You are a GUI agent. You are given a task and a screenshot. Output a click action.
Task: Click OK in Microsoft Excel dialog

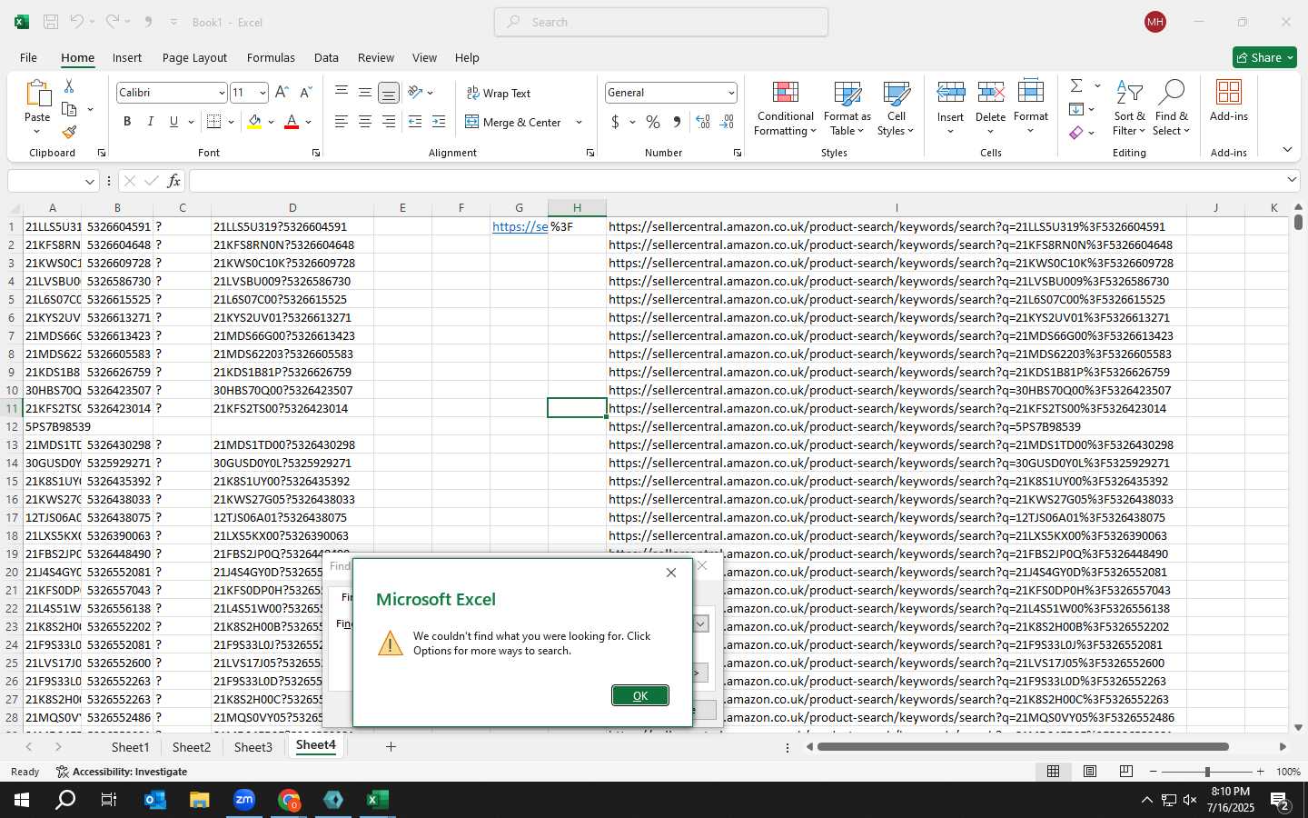[x=640, y=695]
